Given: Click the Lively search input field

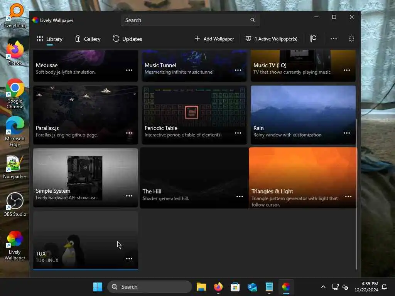Looking at the screenshot, I should pos(190,20).
